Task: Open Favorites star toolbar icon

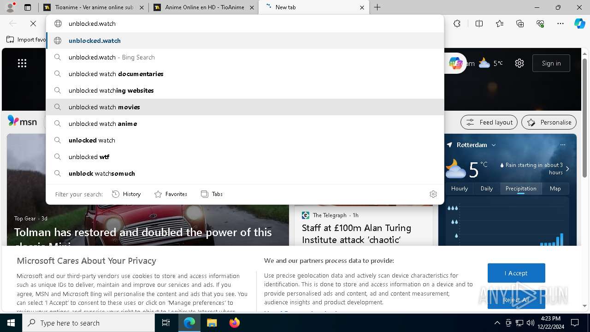Action: (500, 24)
